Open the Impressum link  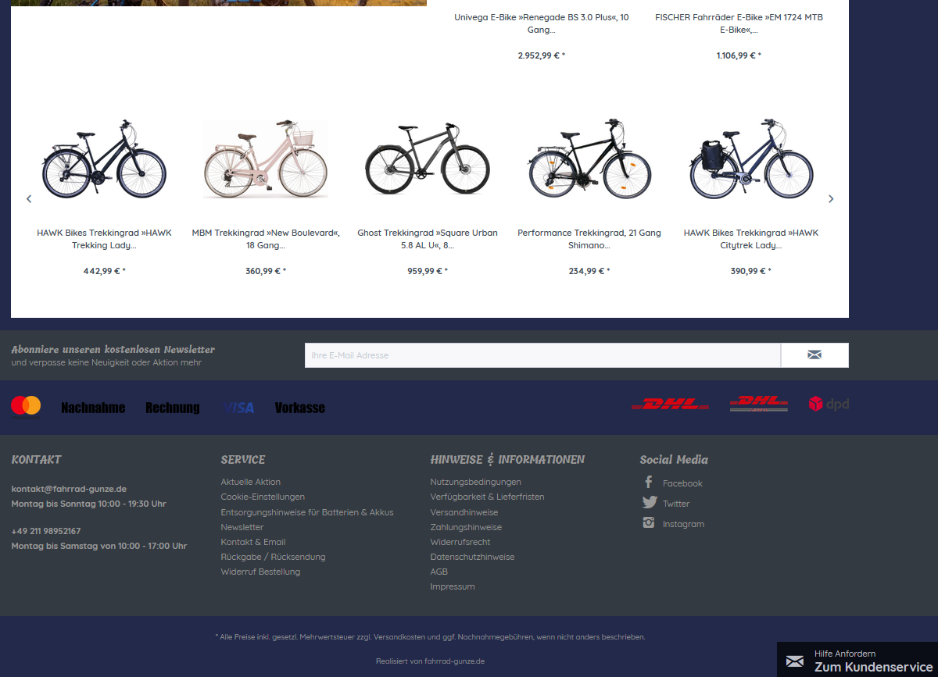click(x=453, y=586)
